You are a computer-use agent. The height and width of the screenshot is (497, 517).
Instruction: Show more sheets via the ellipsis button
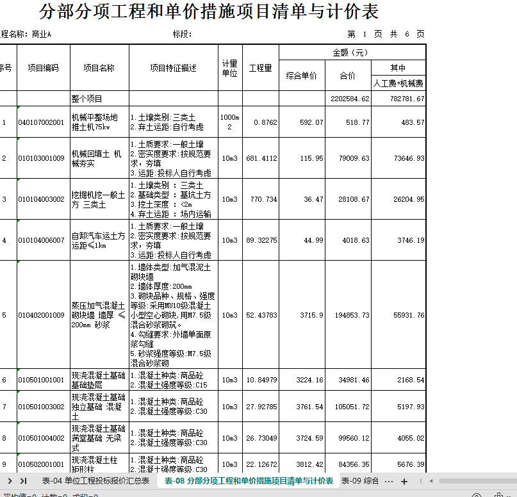click(x=389, y=482)
